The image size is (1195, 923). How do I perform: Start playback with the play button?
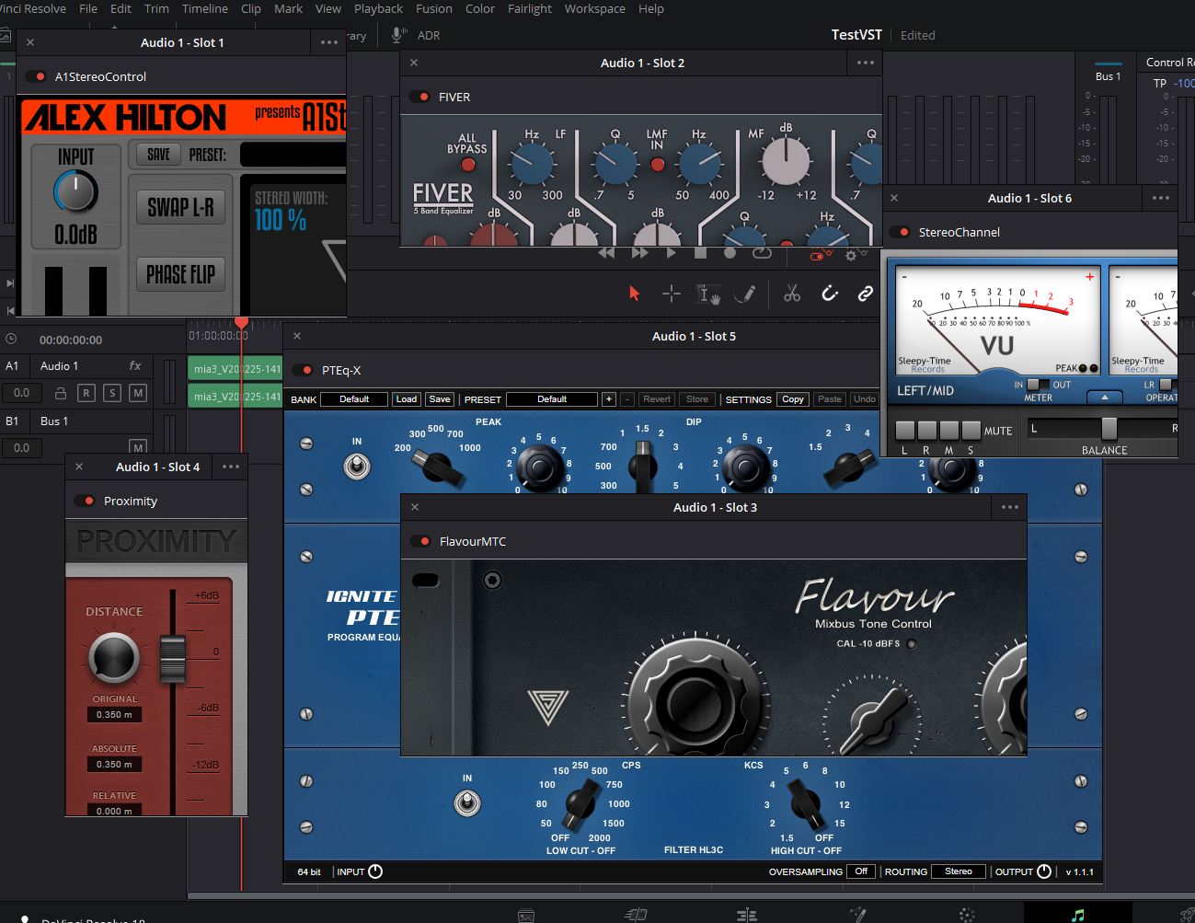(x=671, y=253)
